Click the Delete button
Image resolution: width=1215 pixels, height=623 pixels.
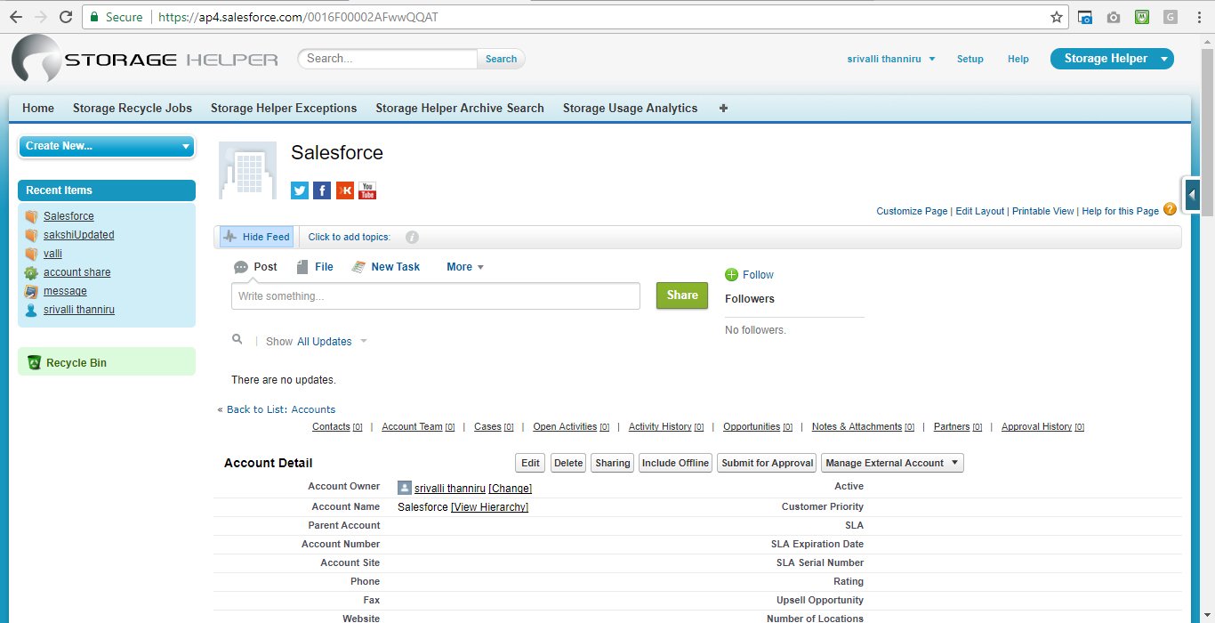[568, 463]
